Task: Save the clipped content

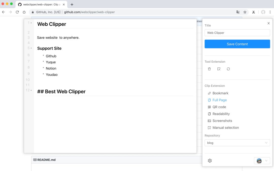Action: click(x=237, y=44)
